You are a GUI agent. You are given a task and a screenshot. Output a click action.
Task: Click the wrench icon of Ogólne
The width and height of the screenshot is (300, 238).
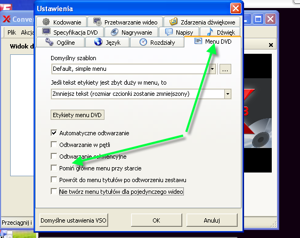click(49, 42)
